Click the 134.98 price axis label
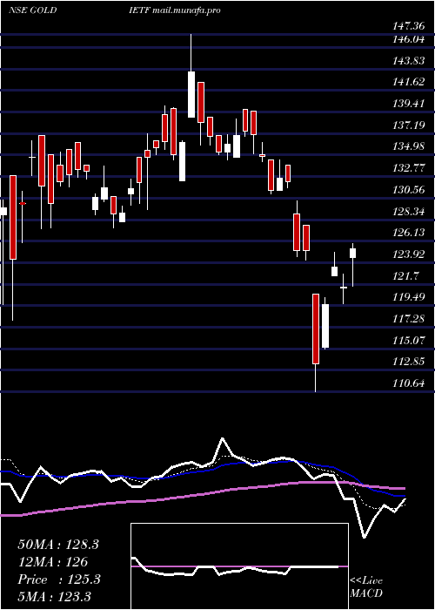Image resolution: width=435 pixels, height=610 pixels. click(x=408, y=146)
